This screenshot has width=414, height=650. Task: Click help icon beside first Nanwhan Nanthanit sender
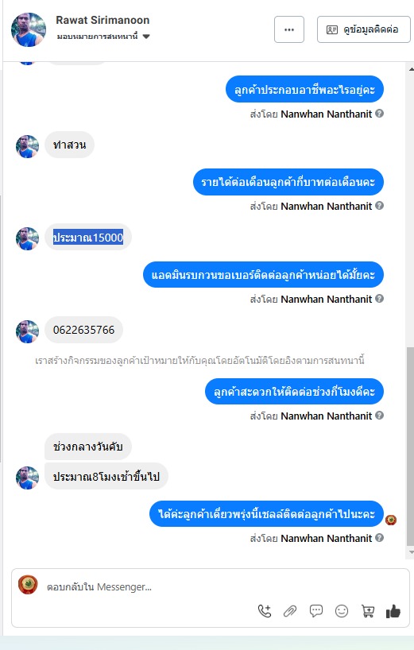(379, 113)
